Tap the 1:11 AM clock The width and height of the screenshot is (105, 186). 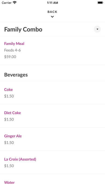52,3
